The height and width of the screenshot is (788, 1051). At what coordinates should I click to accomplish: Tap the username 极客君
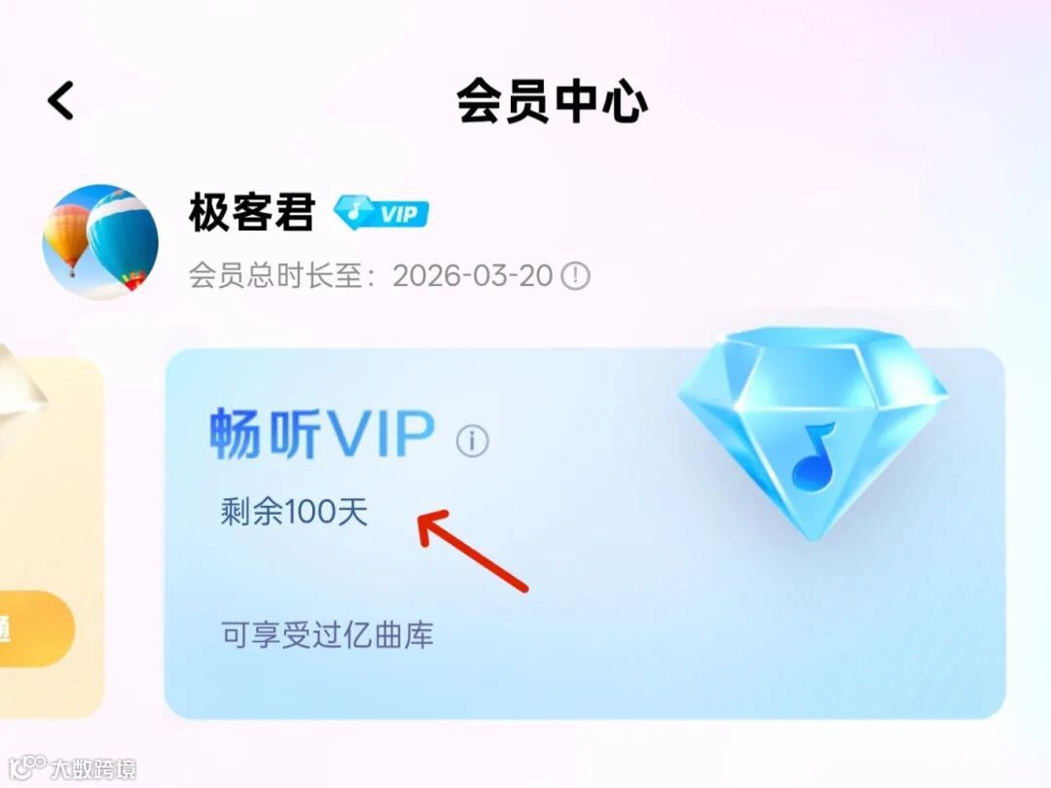pyautogui.click(x=252, y=212)
